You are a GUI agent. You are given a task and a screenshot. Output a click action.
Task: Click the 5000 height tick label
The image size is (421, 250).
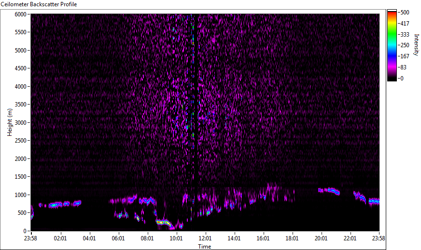click(x=20, y=51)
